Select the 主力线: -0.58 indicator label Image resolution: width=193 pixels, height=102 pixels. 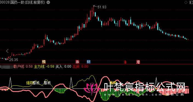(x=44, y=67)
